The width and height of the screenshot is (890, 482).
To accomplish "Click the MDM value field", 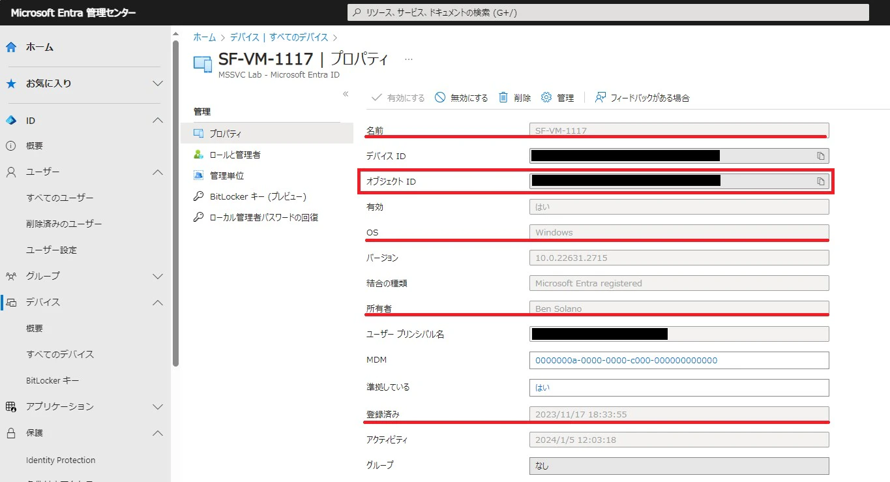I will pyautogui.click(x=679, y=360).
